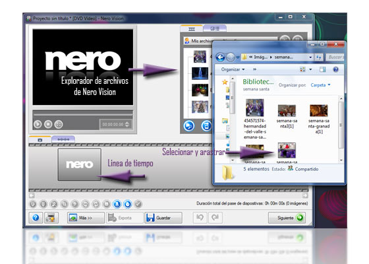Select the purple procession thumbnail in Nero media list
This screenshot has height=264, width=369.
(x=200, y=57)
